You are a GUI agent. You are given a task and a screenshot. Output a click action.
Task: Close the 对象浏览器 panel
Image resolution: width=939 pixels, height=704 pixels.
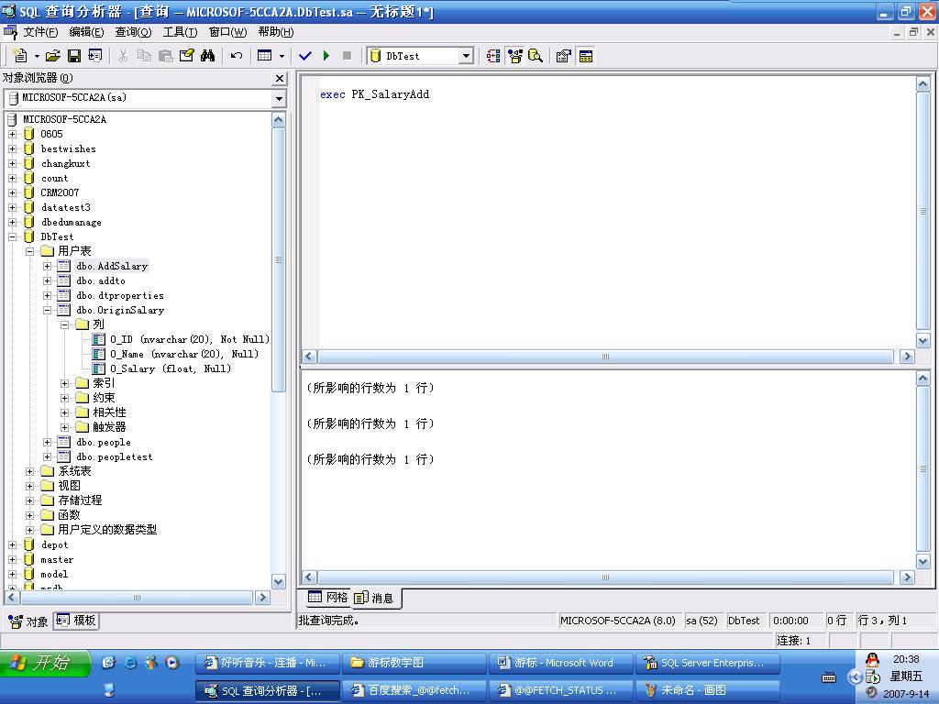(x=280, y=79)
